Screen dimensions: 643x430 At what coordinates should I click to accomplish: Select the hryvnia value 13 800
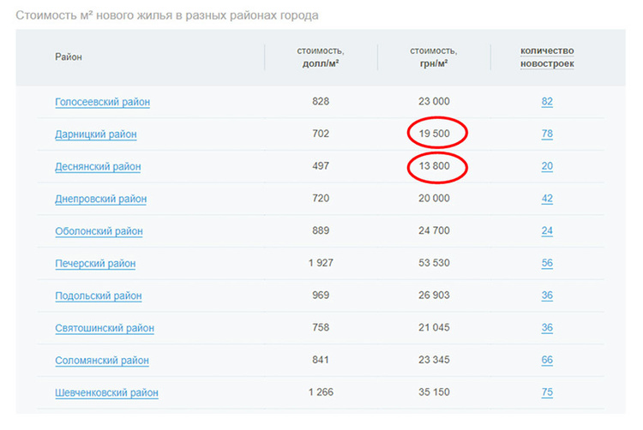tap(435, 166)
